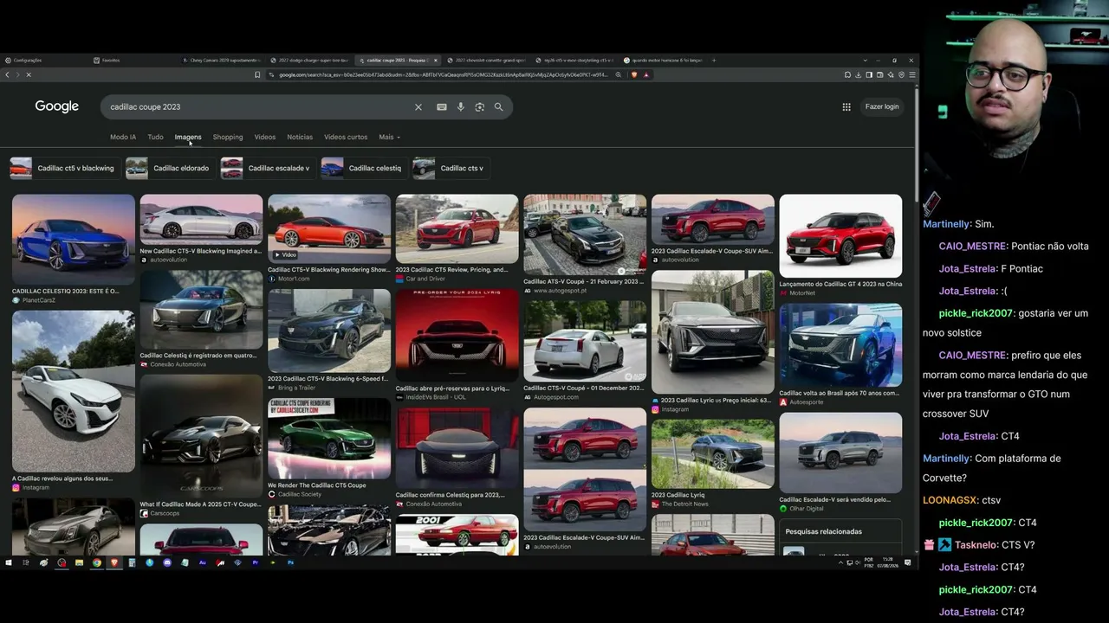
Task: Open the Vídeos curtos tab
Action: click(346, 137)
